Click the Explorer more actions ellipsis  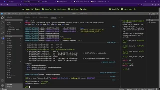coord(20,17)
